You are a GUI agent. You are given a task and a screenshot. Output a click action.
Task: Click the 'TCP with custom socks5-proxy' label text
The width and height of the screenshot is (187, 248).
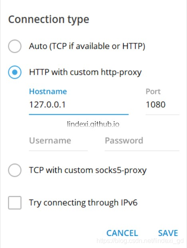[x=88, y=170]
